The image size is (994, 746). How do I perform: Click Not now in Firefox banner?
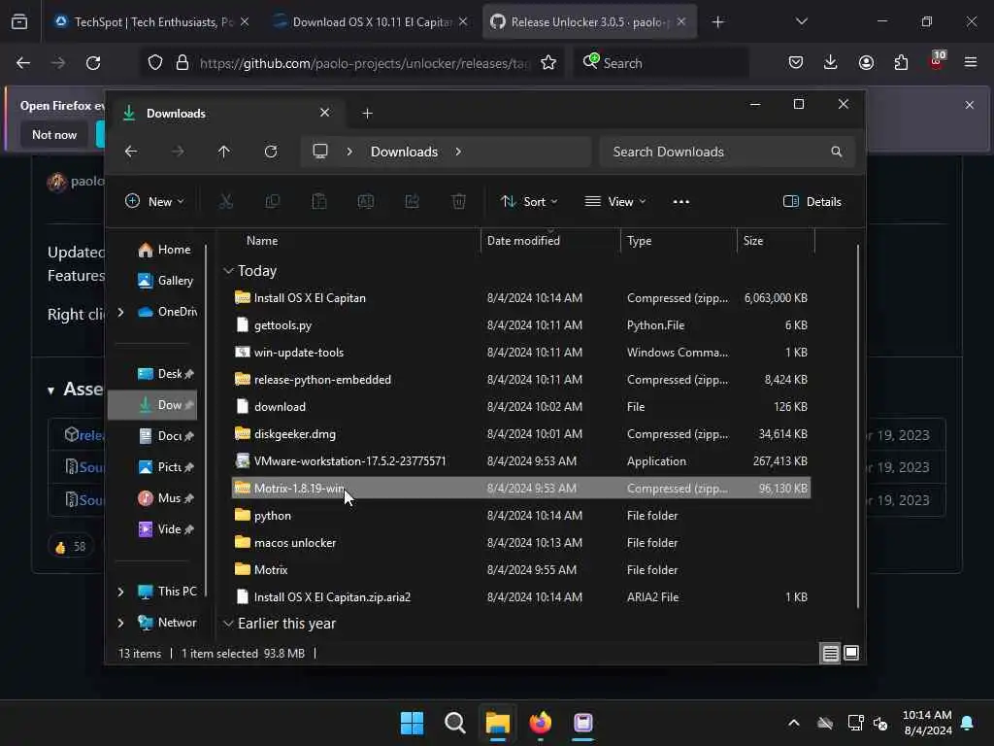tap(54, 134)
